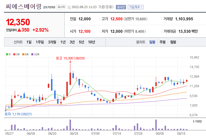Click the 최저 7,178 (05/27) low label
206x137 pixels.
18,114
